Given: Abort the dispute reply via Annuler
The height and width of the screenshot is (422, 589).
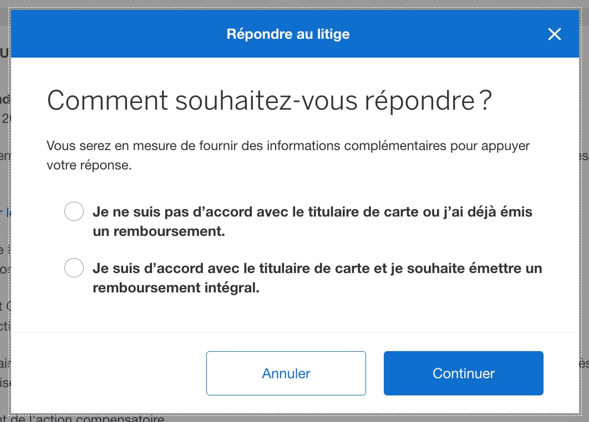Looking at the screenshot, I should point(286,373).
